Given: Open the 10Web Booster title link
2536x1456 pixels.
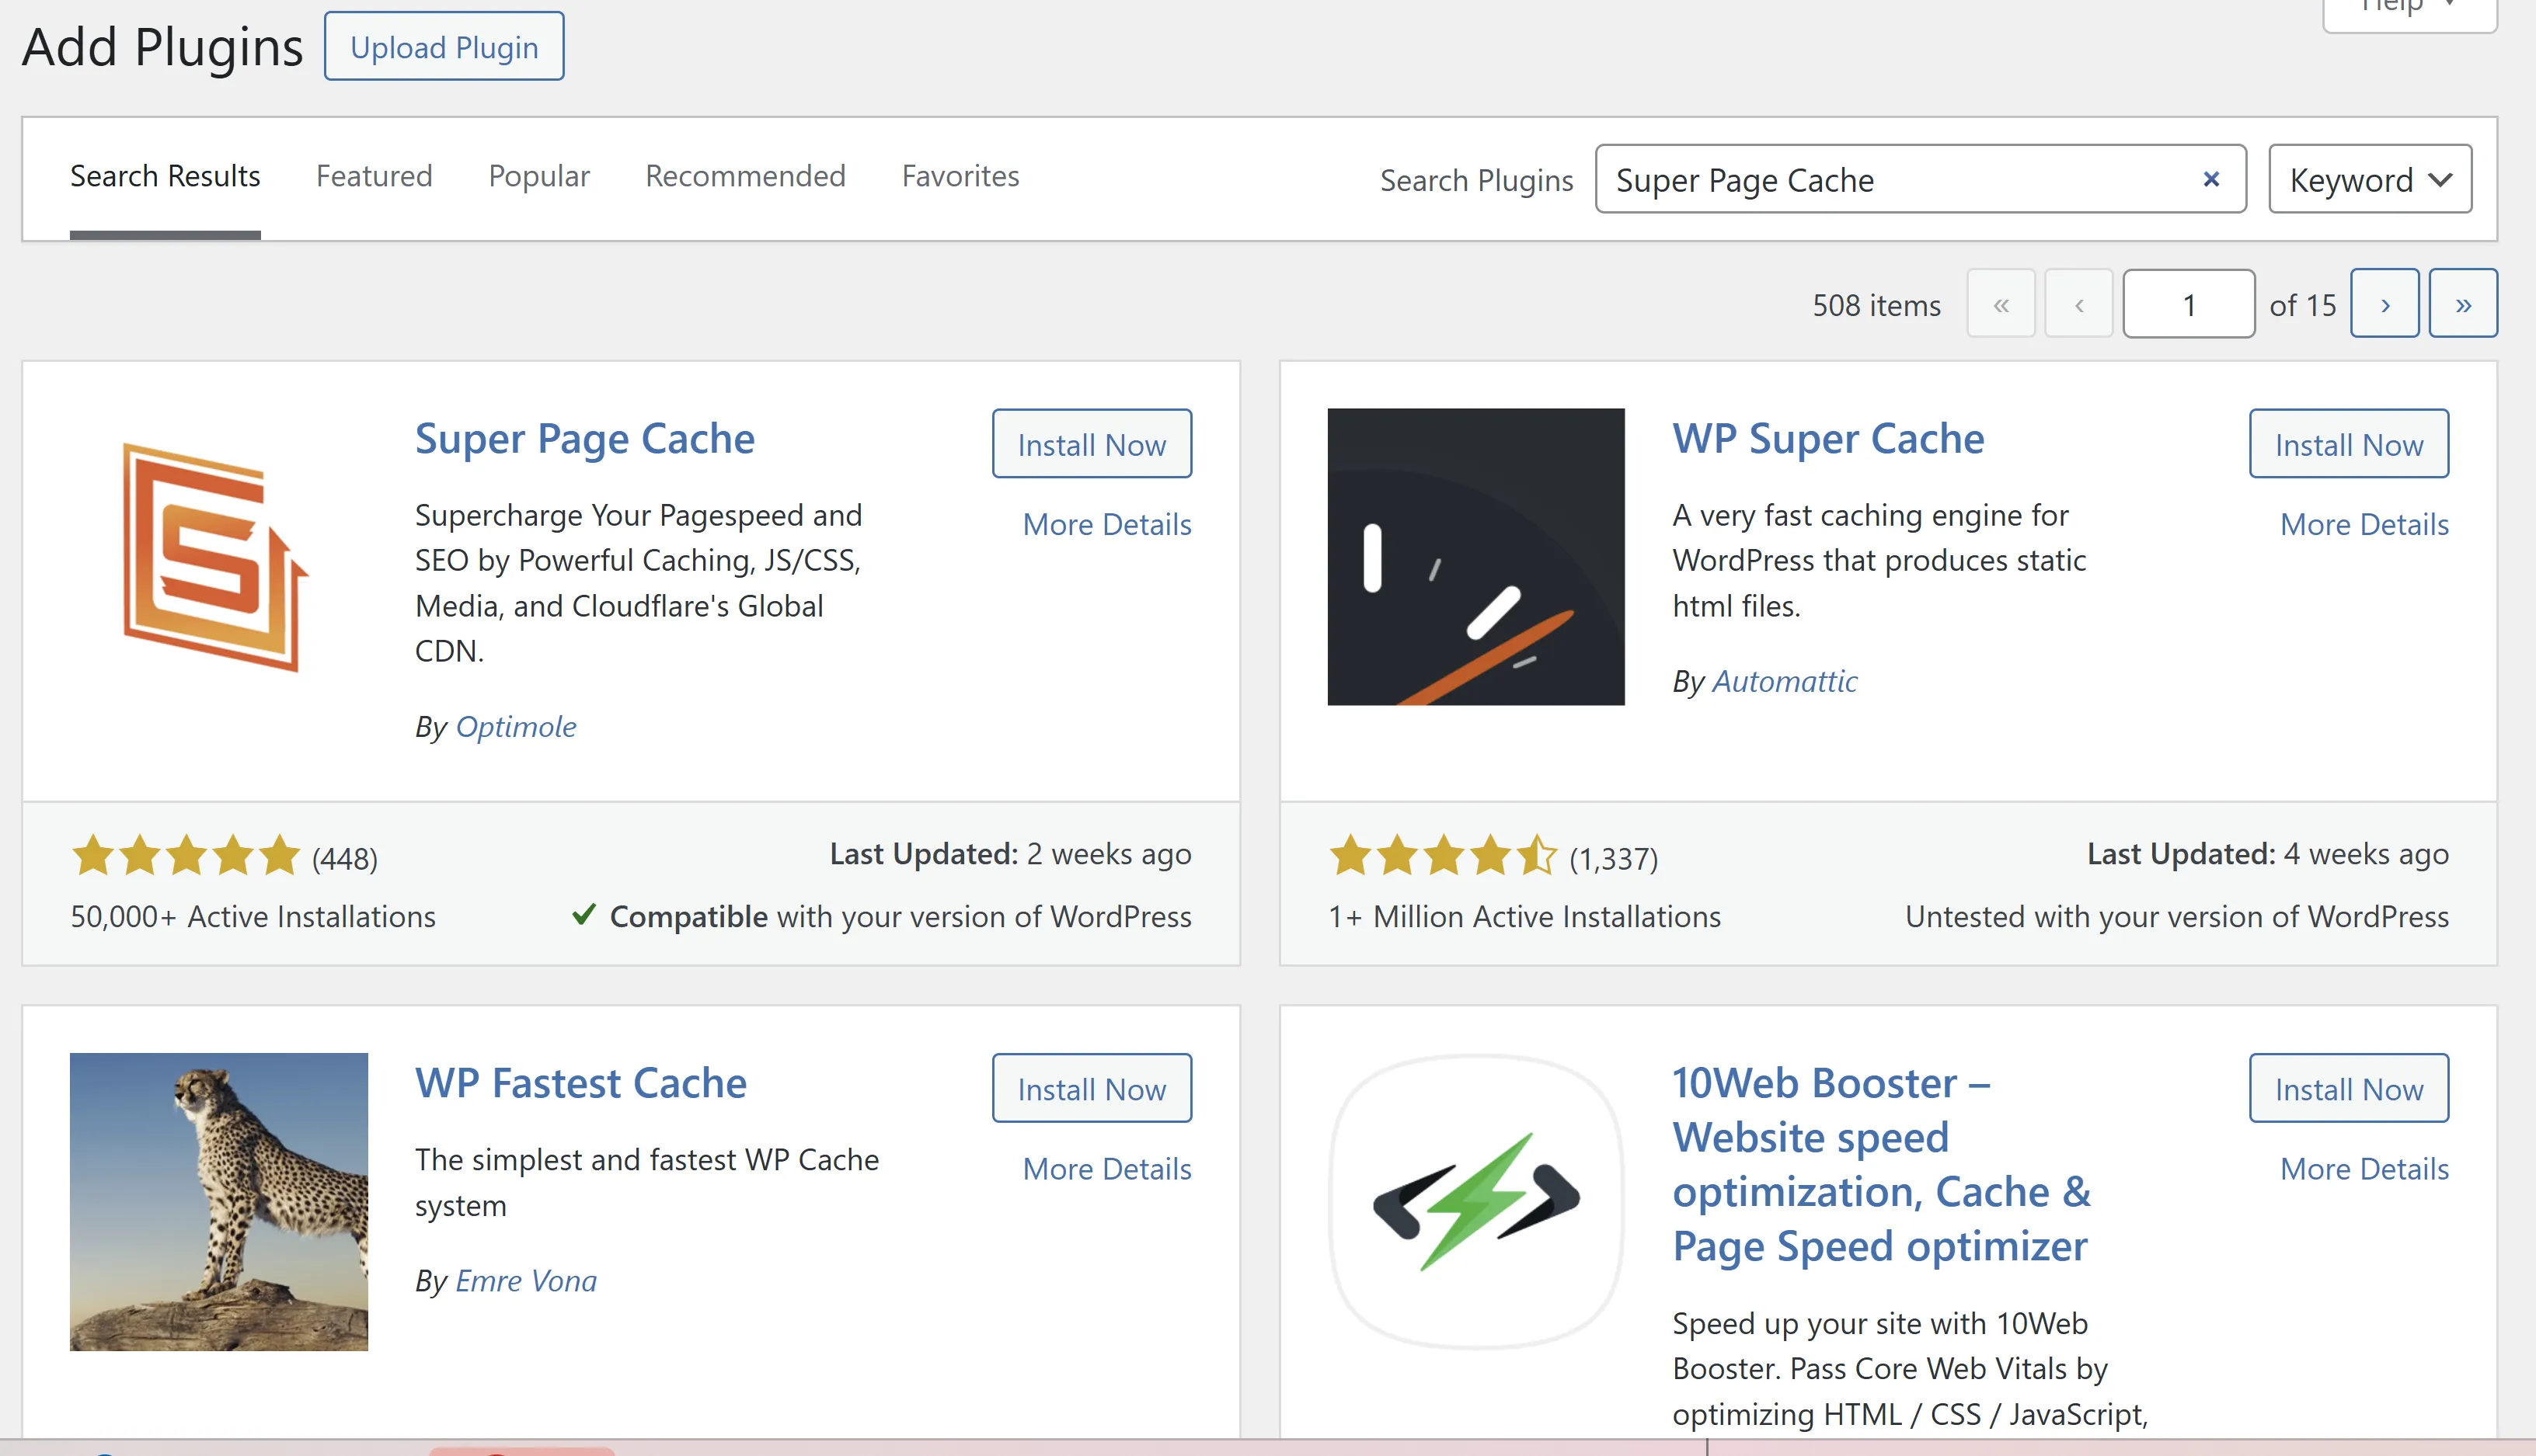Looking at the screenshot, I should (x=1882, y=1165).
